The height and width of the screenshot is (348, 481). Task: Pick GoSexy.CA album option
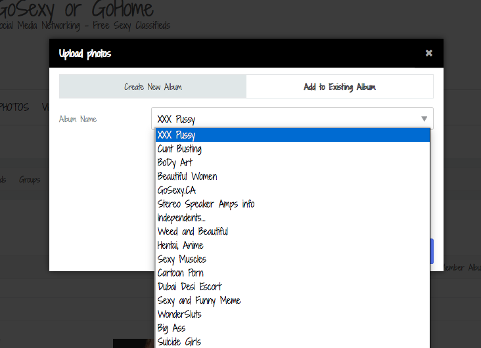pyautogui.click(x=292, y=190)
